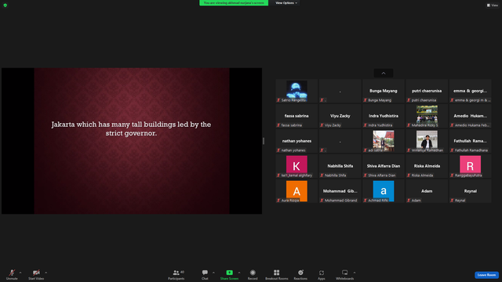Select the pink R avatar tile
The image size is (502, 282).
[x=470, y=166]
